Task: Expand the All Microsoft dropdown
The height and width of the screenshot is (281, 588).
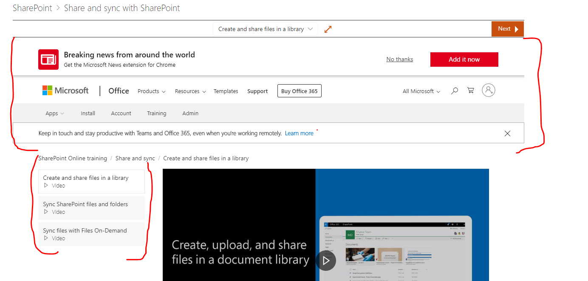Action: [421, 91]
